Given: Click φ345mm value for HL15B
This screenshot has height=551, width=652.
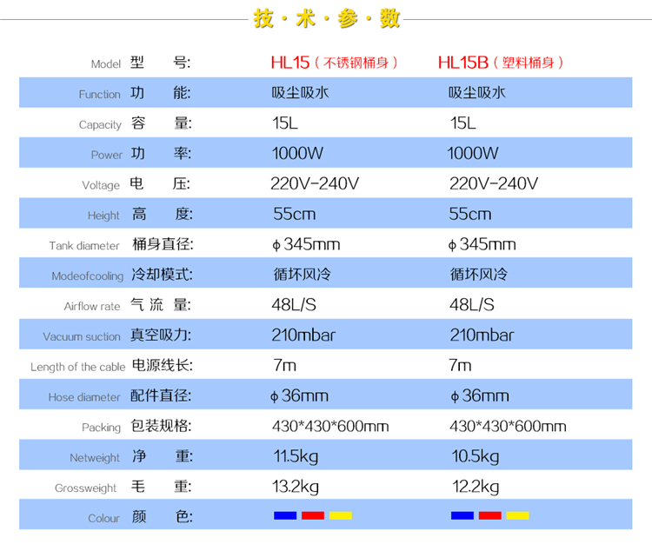Looking at the screenshot, I should pyautogui.click(x=482, y=244).
